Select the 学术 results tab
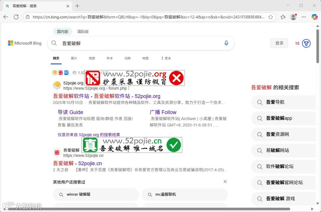Screen dimensions: 321x212 pos(109,58)
